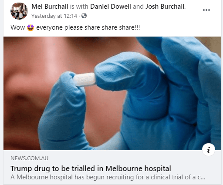Open 'Trump drug to be trialled' headline
The image size is (223, 185).
coord(91,168)
